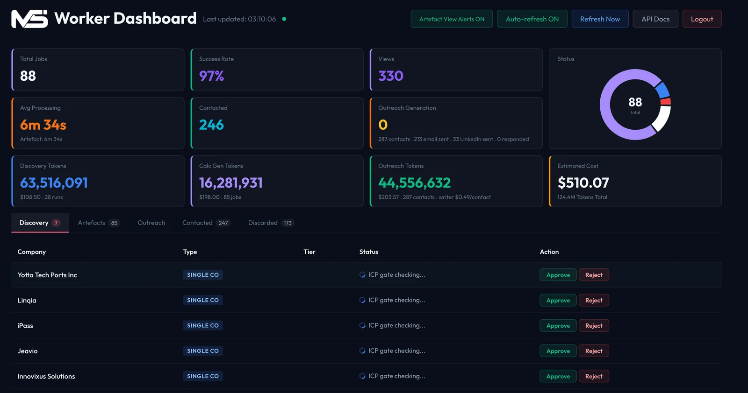
Task: Click the green live status dot
Action: click(x=284, y=19)
